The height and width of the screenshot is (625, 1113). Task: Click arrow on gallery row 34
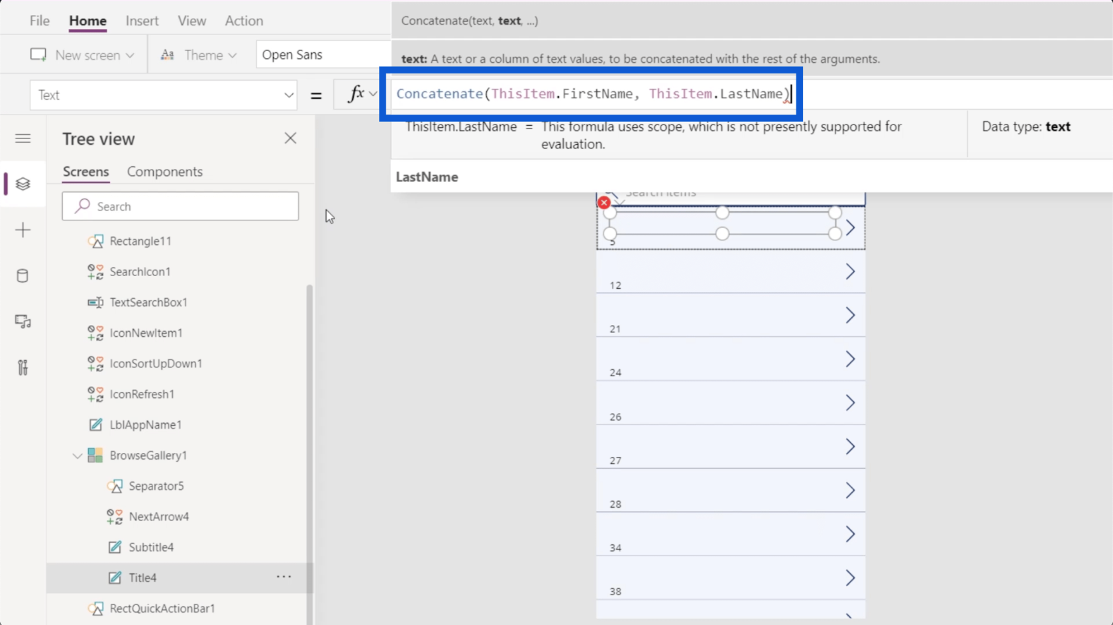click(x=850, y=534)
